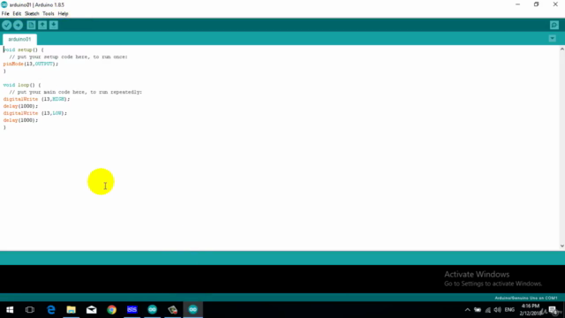Open the Action Center notifications icon

(553, 310)
